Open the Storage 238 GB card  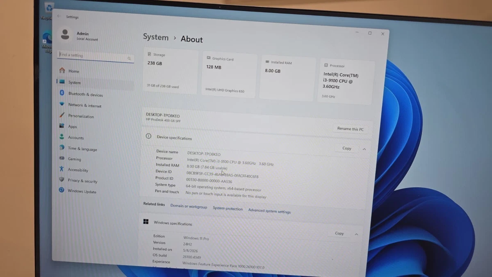(171, 71)
